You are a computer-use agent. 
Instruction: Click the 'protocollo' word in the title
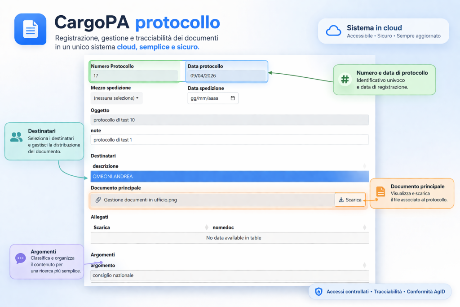[x=177, y=23]
